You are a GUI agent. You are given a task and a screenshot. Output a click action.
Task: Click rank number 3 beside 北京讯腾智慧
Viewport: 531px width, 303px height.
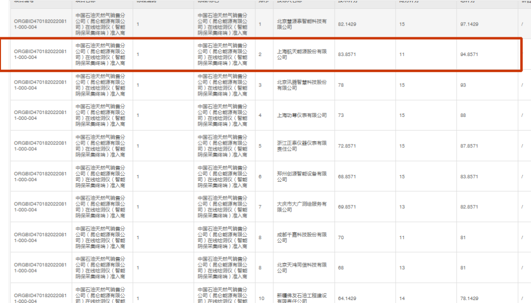pos(260,85)
